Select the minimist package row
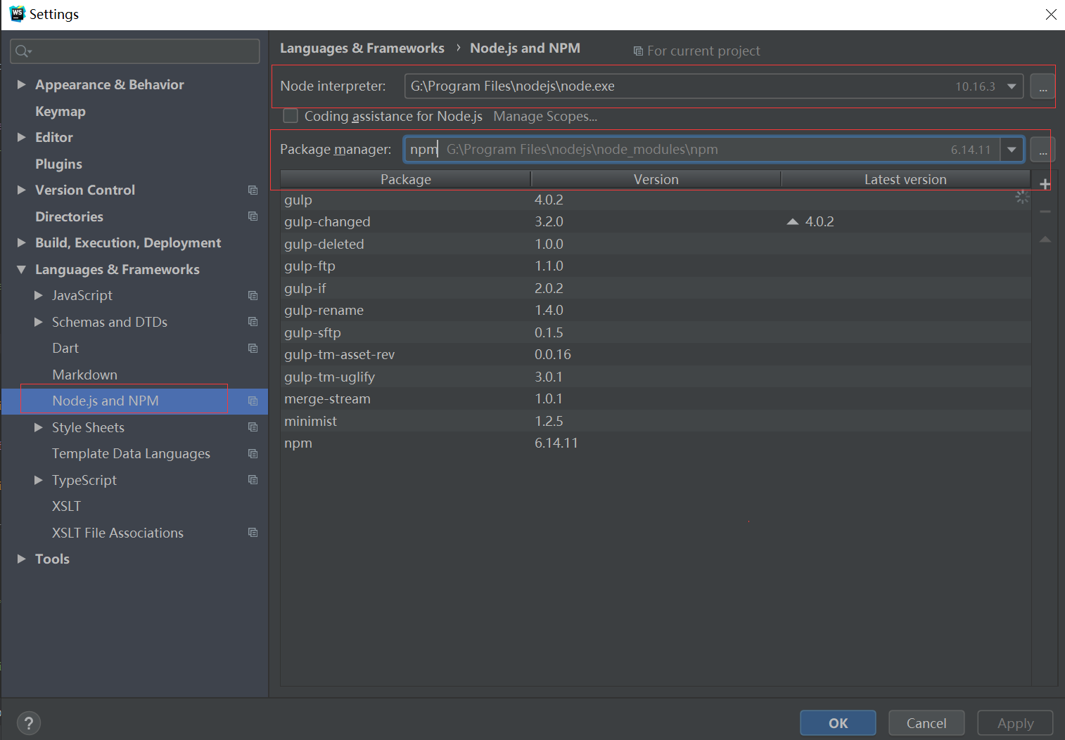1065x740 pixels. coord(656,421)
